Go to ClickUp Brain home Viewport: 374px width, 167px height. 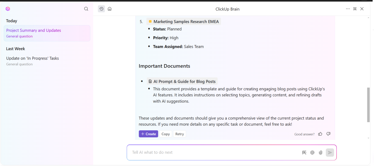click(x=110, y=9)
